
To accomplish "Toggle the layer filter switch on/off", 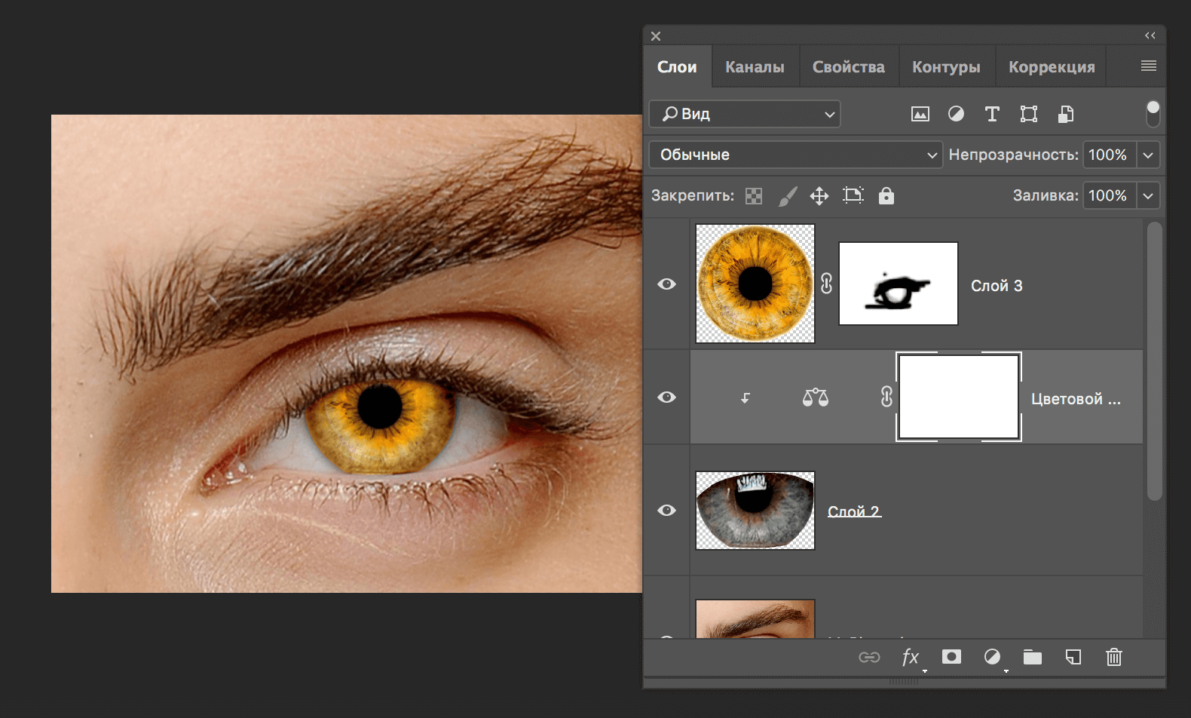I will [x=1153, y=114].
